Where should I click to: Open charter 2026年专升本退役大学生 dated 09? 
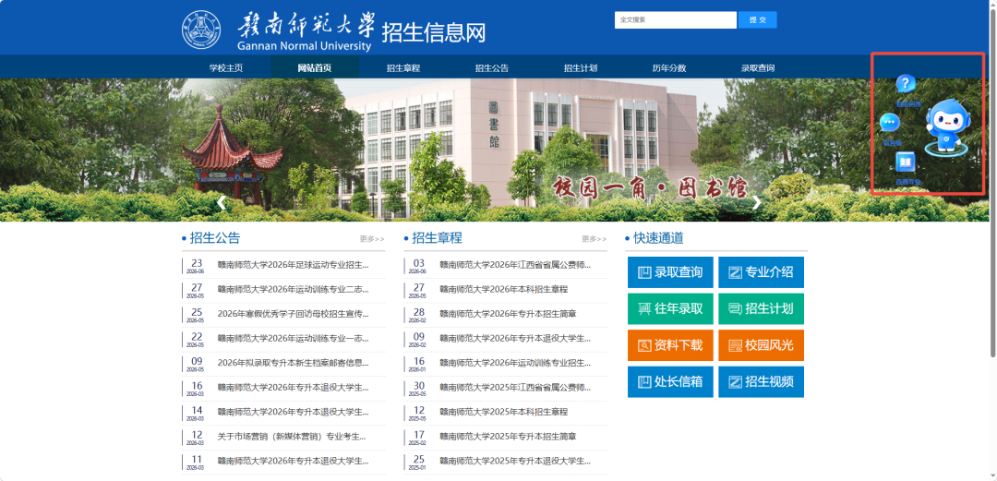tap(515, 338)
